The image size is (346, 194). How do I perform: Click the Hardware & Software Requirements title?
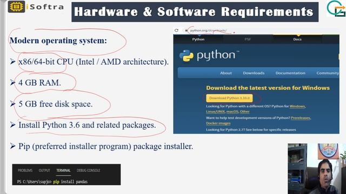pos(195,12)
